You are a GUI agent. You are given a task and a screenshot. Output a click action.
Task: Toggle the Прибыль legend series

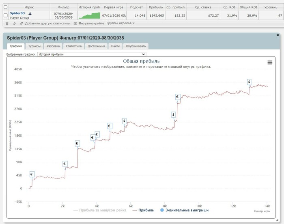click(x=143, y=210)
